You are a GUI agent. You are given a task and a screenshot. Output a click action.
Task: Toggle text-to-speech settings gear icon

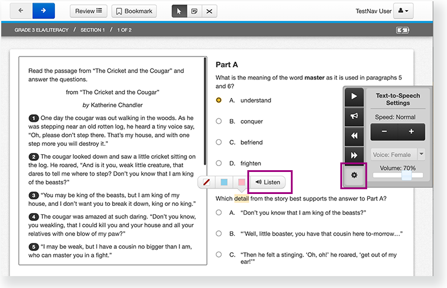(354, 176)
